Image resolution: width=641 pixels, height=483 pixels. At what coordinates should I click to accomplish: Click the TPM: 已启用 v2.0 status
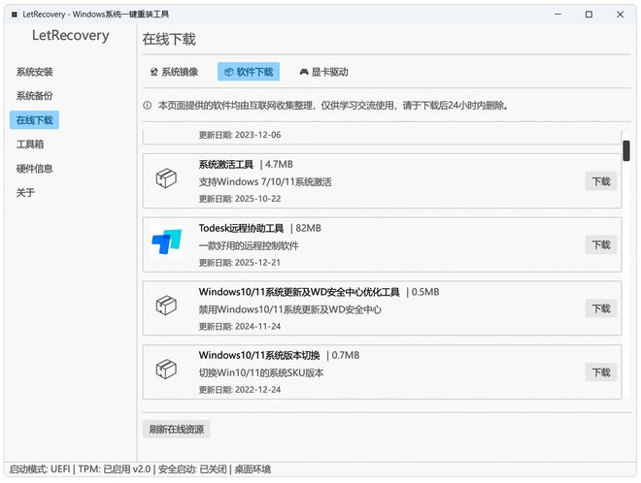pyautogui.click(x=115, y=469)
